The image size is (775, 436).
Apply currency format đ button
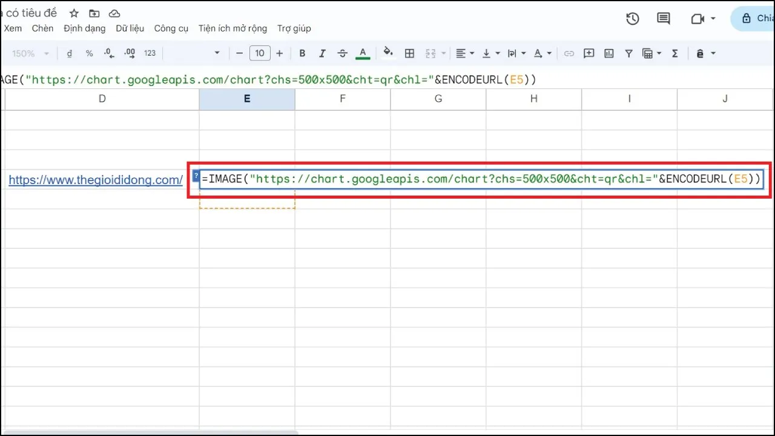coord(69,53)
